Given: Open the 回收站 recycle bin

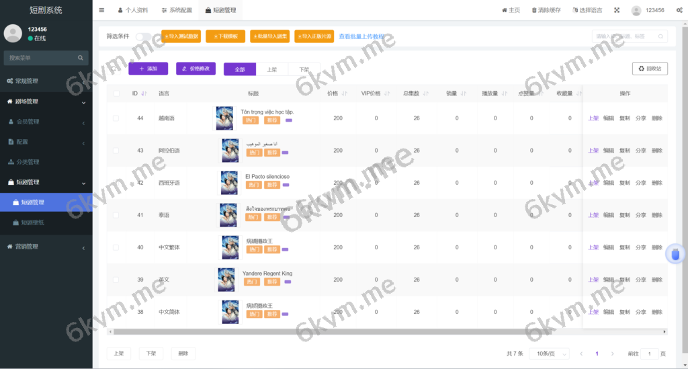Looking at the screenshot, I should pos(650,69).
